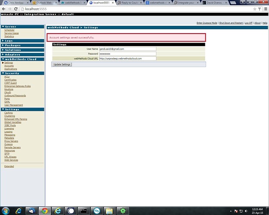
Task: Click Enter Quiesce Mode link
Action: (x=207, y=23)
